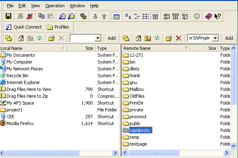Click the Download down-arrow icon
The height and width of the screenshot is (158, 238).
tap(95, 16)
